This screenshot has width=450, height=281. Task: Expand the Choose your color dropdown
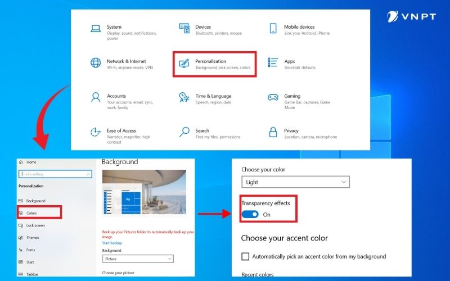(x=295, y=182)
